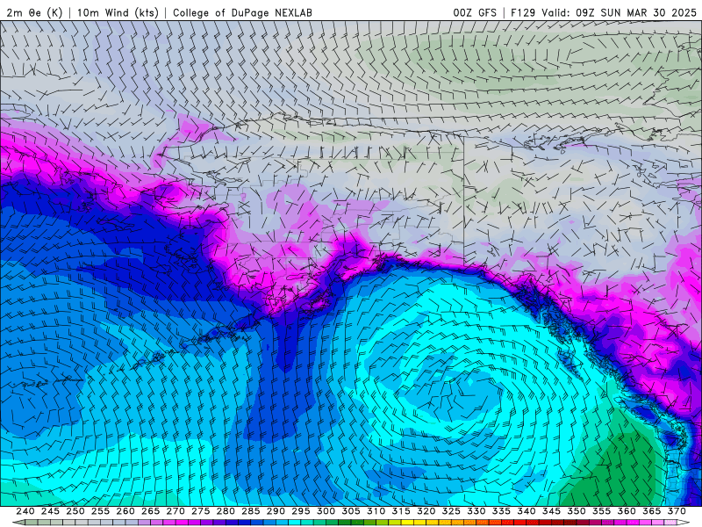702x527 pixels.
Task: Click 'College of DuPage NEXLAB' header text
Action: pyautogui.click(x=242, y=12)
